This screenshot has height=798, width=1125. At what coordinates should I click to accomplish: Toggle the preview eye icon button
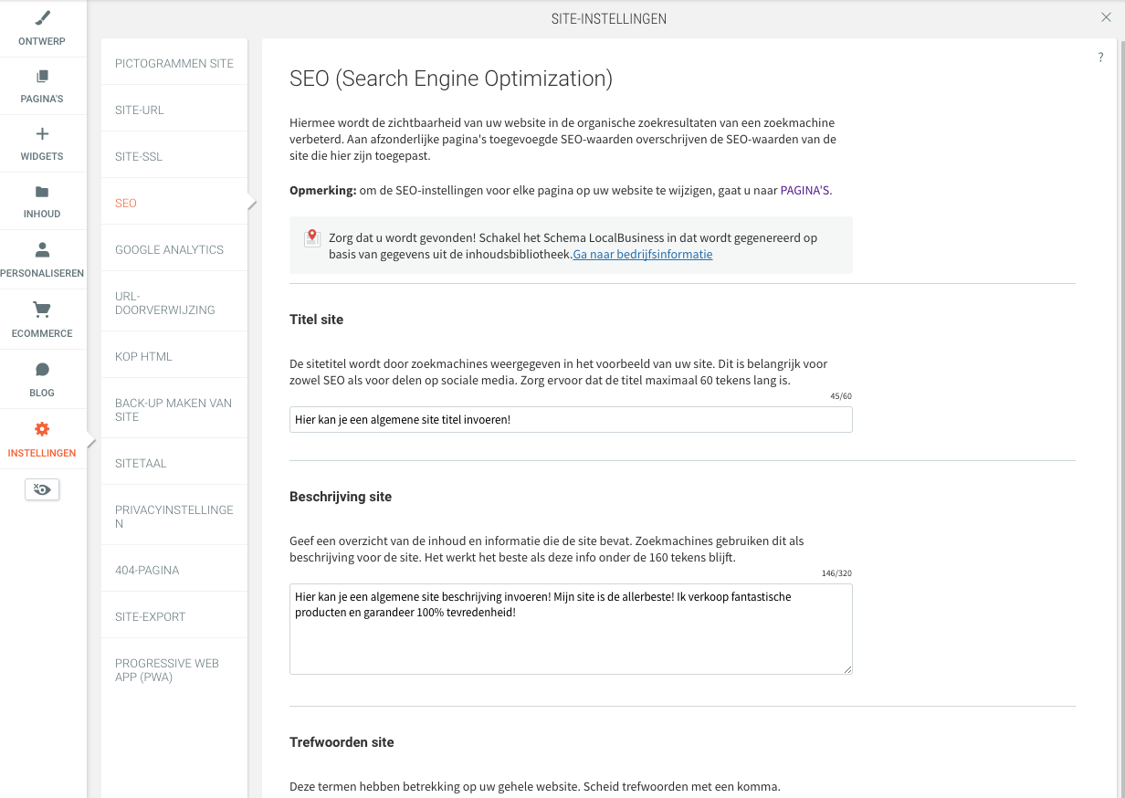[42, 490]
